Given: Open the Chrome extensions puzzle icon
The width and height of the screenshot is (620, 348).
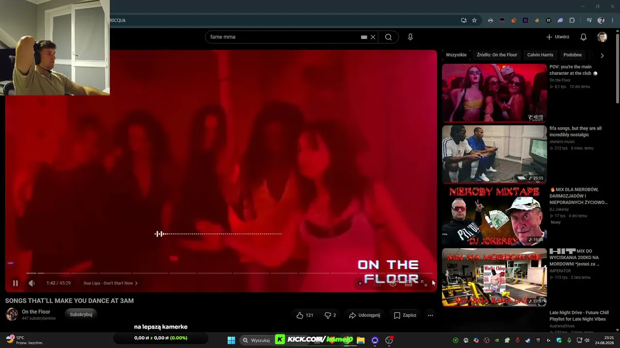Looking at the screenshot, I should (x=572, y=20).
